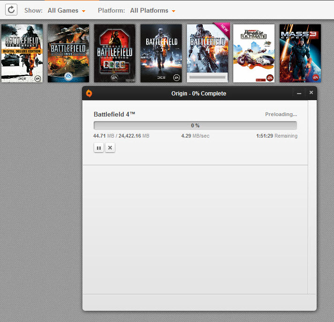
Task: Click the Preloading... status text
Action: 281,114
